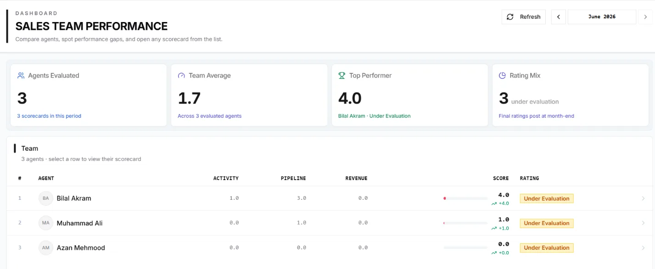
Task: Open the Agents Evaluated card
Action: click(x=89, y=95)
